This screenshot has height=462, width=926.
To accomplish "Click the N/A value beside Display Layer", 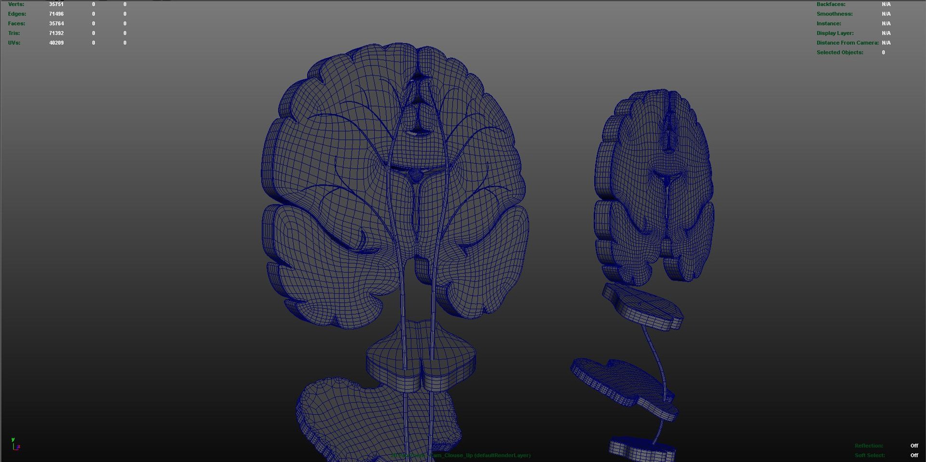I will click(x=886, y=33).
